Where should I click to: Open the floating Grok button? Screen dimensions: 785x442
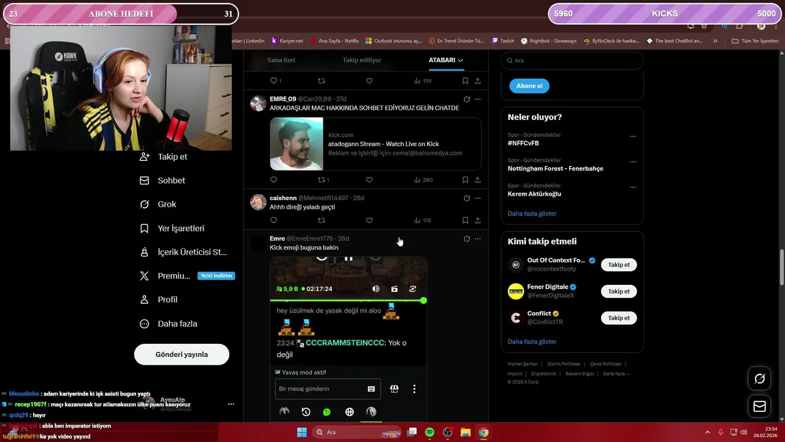(759, 379)
